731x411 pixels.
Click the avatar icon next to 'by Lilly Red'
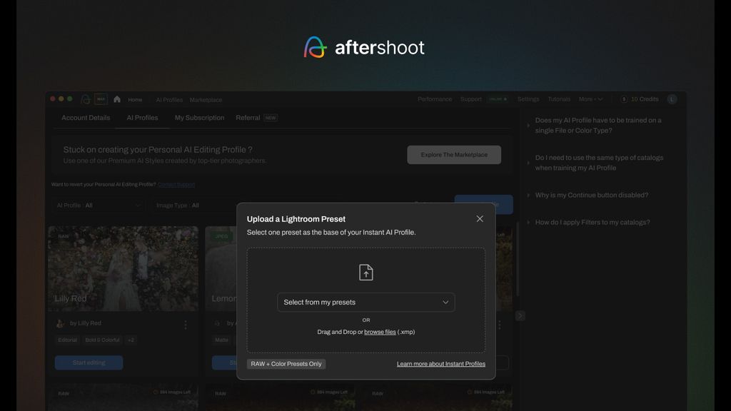pyautogui.click(x=60, y=323)
